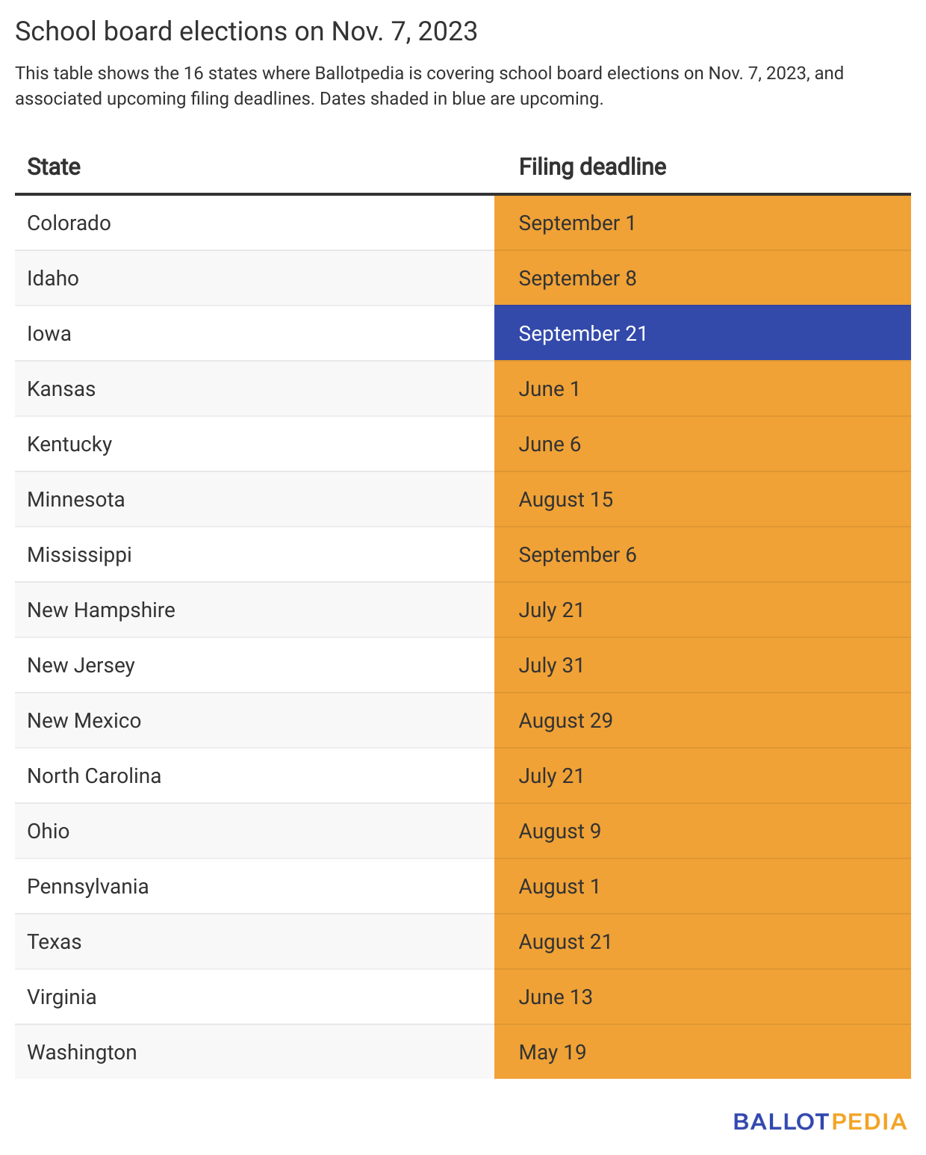Click the Kansas state cell
926x1155 pixels.
(x=61, y=388)
